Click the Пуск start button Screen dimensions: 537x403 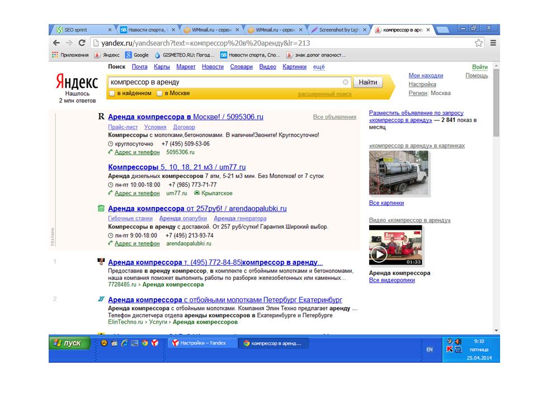(70, 343)
